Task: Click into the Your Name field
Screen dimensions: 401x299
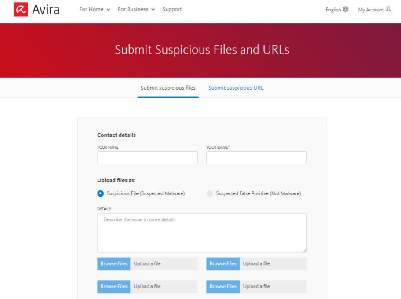Action: 147,157
